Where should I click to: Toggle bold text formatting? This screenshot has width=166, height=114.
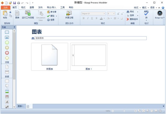click(x=83, y=18)
